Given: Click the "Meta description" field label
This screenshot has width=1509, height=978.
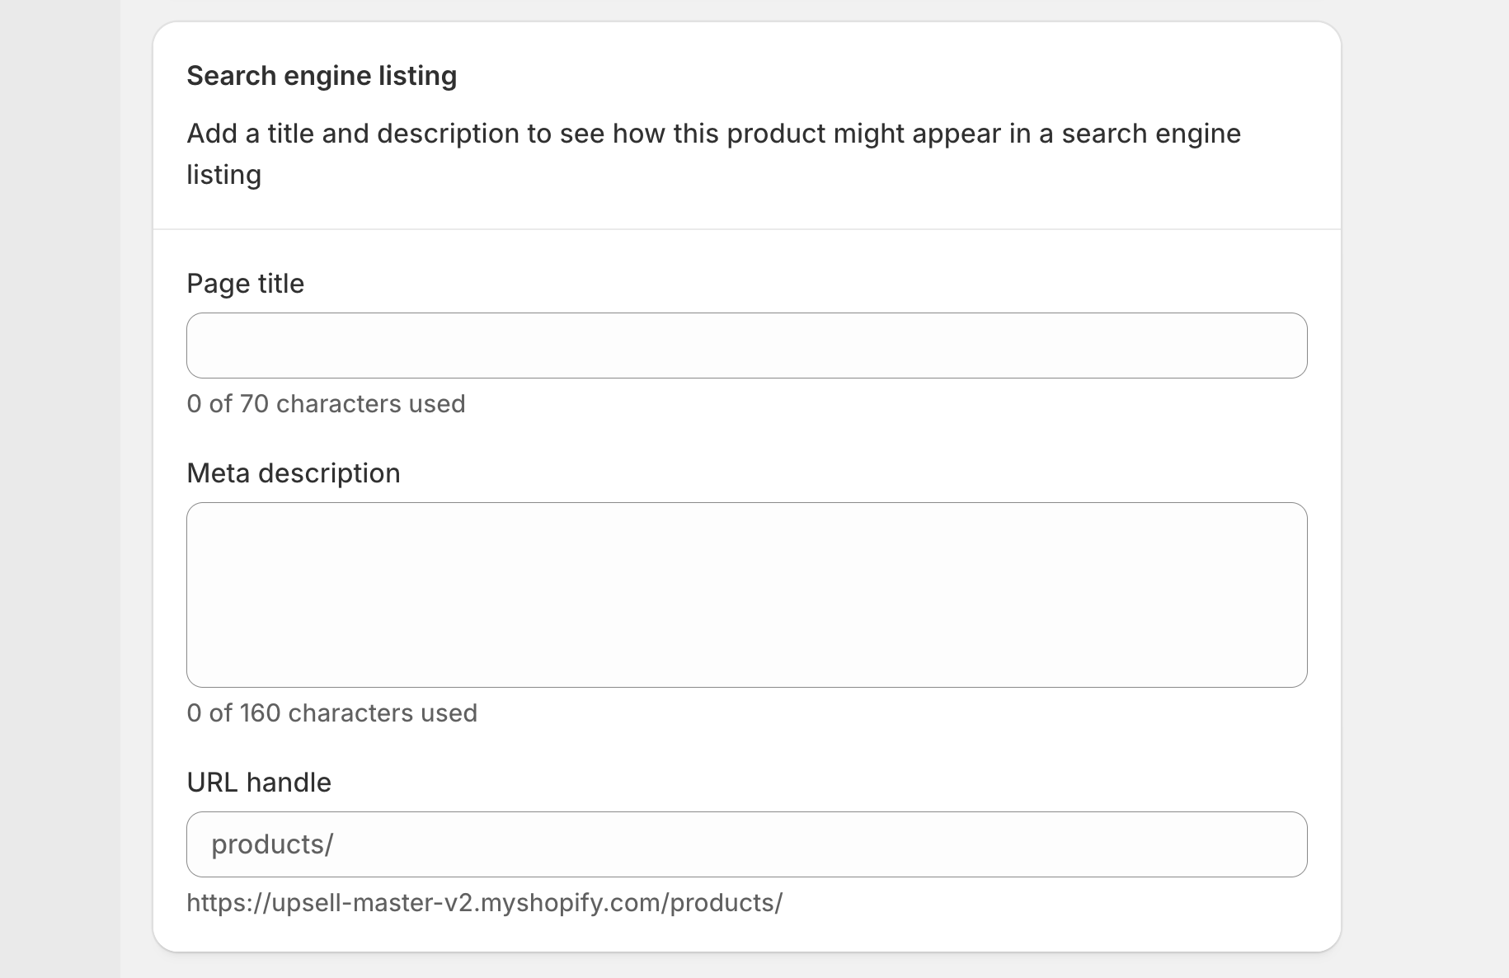Looking at the screenshot, I should (x=294, y=473).
